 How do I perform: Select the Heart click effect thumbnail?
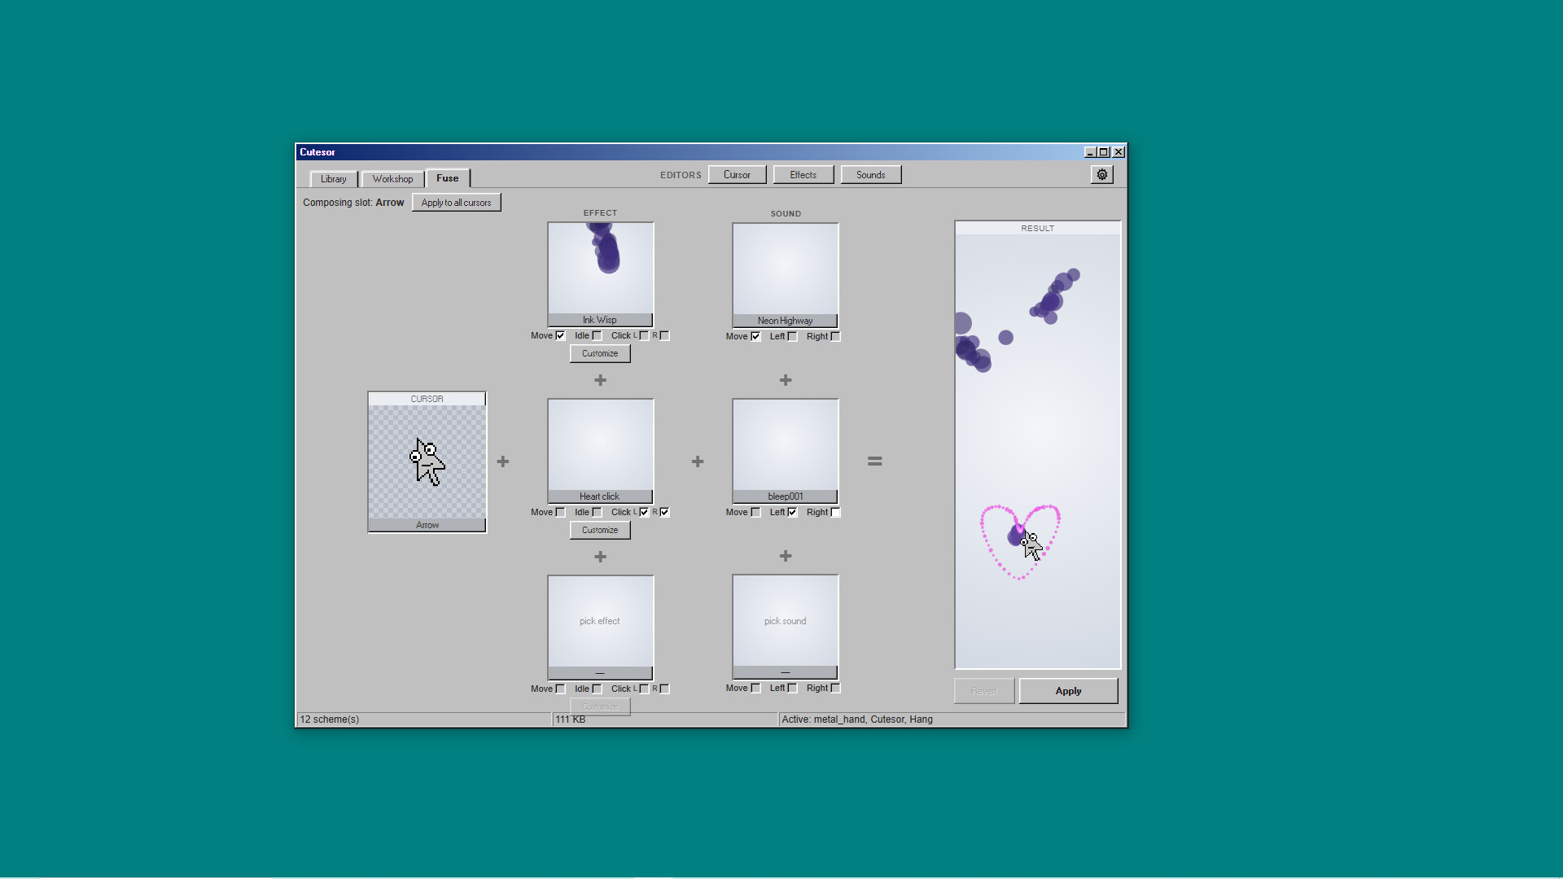tap(601, 451)
